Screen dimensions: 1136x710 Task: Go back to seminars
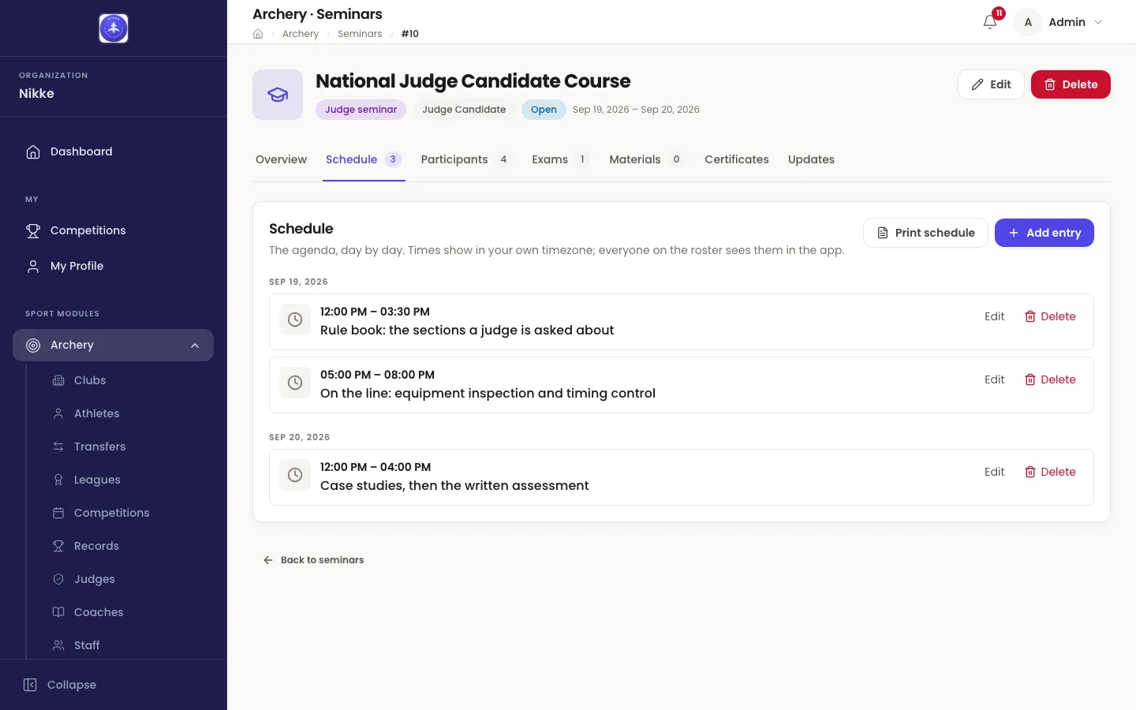click(313, 560)
